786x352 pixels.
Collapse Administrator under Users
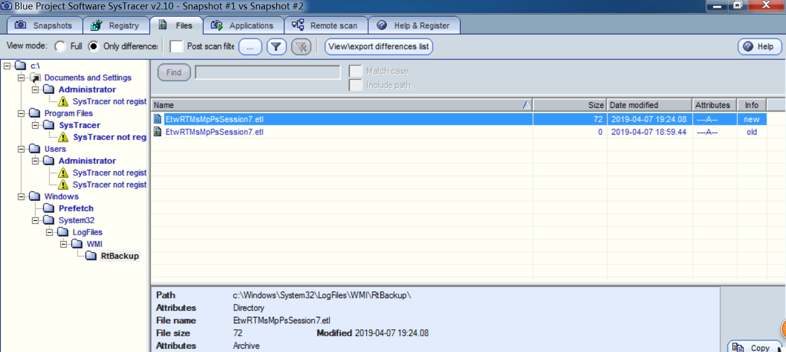point(35,161)
